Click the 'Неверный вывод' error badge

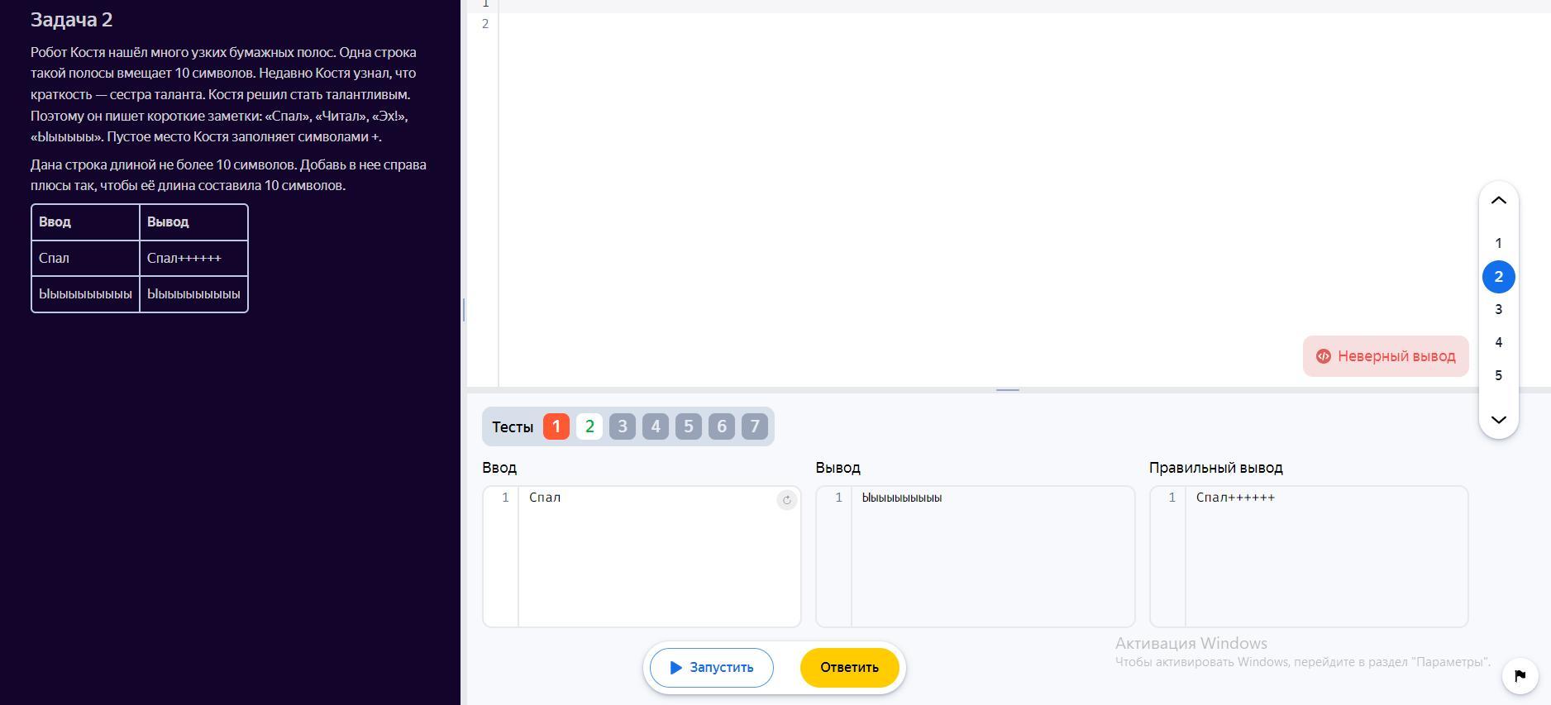coord(1386,356)
